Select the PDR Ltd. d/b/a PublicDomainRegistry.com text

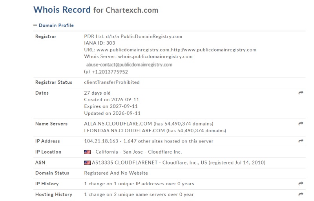[133, 37]
